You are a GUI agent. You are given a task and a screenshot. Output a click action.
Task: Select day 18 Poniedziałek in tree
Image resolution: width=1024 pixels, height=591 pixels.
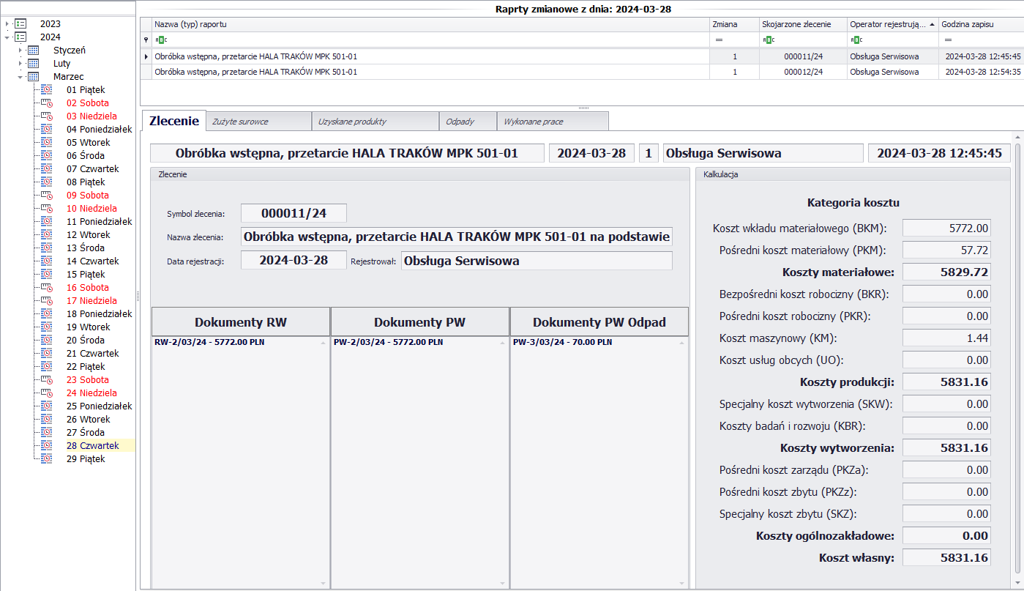pos(100,314)
